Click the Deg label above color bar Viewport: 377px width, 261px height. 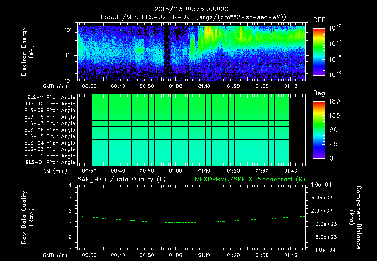[x=319, y=93]
